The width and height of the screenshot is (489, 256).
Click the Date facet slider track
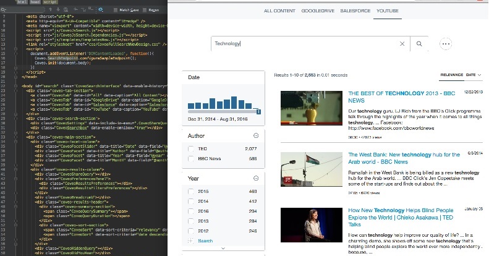click(223, 112)
